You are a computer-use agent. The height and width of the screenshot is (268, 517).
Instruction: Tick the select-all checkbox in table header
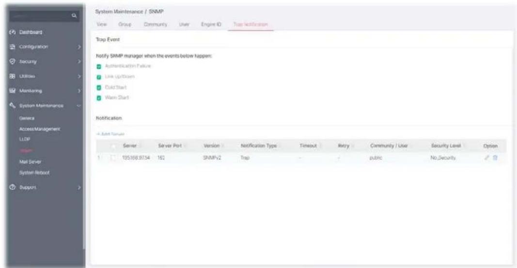tap(113, 146)
